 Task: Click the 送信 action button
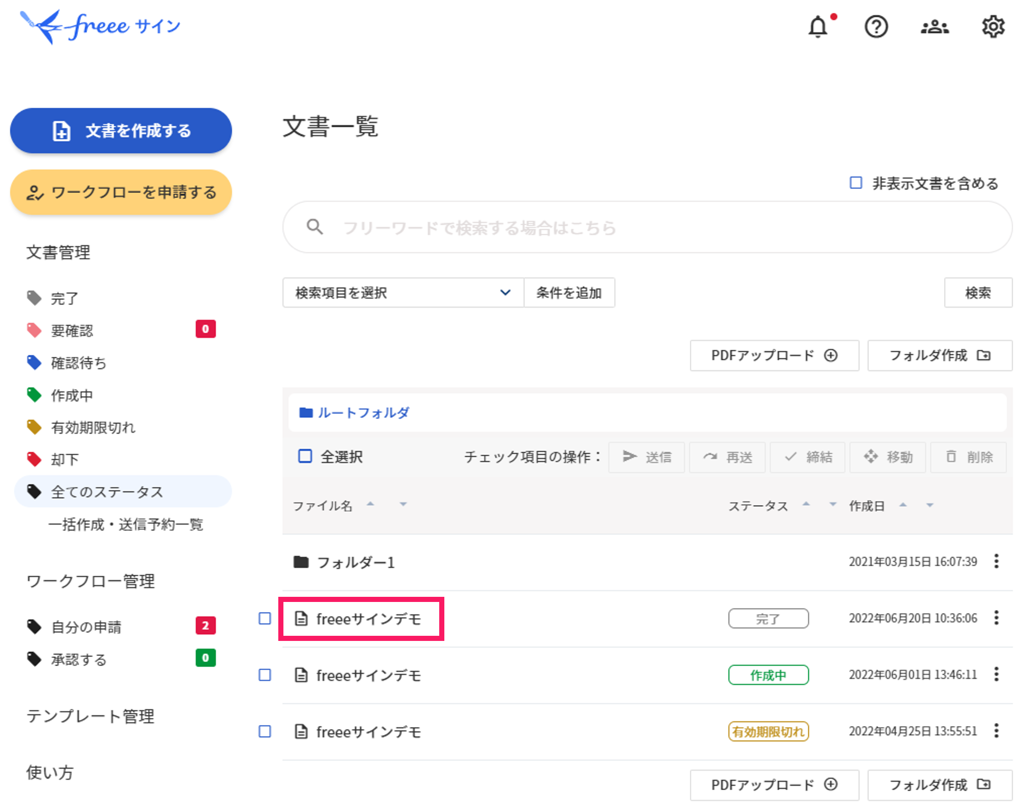pyautogui.click(x=646, y=457)
